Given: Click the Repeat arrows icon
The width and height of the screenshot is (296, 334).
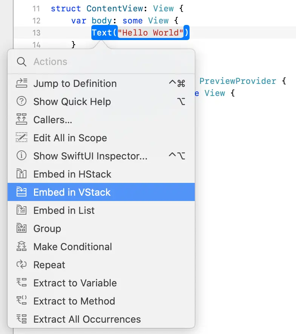Looking at the screenshot, I should (x=22, y=264).
